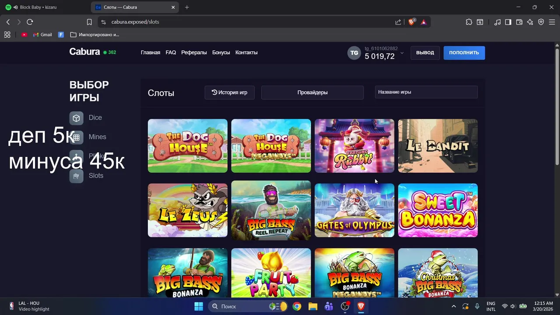The image size is (560, 315).
Task: Open the media playlist music note icon
Action: pyautogui.click(x=497, y=22)
